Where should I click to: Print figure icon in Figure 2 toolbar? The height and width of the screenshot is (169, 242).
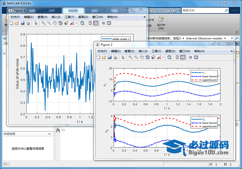tap(115, 57)
